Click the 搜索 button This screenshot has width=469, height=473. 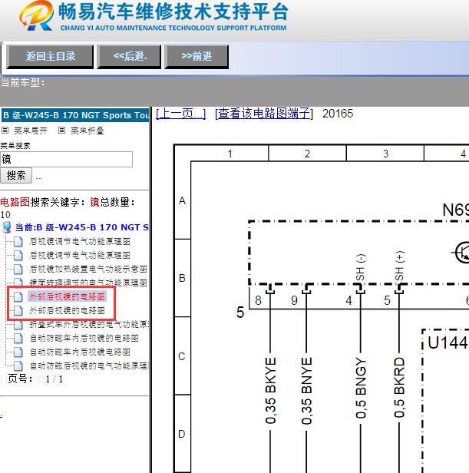[x=16, y=176]
